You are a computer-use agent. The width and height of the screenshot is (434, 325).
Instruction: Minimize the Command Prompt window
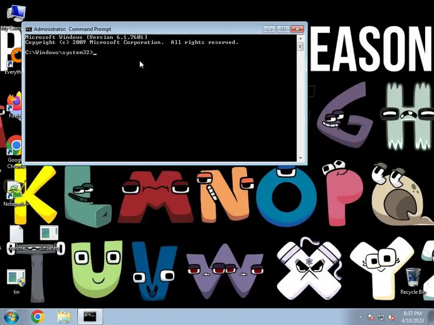(x=269, y=29)
